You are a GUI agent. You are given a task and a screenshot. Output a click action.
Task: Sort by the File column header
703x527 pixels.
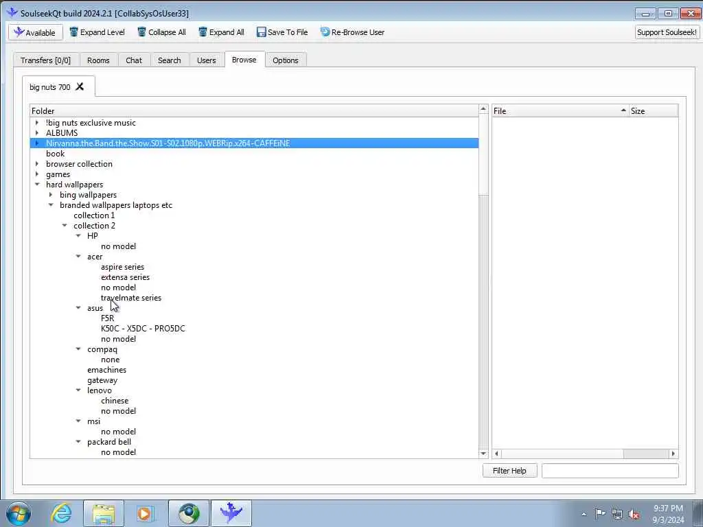[x=560, y=110]
